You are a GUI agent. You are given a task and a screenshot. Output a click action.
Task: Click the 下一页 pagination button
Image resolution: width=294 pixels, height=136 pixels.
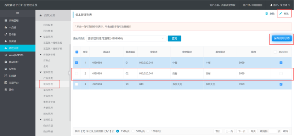tap(242, 131)
